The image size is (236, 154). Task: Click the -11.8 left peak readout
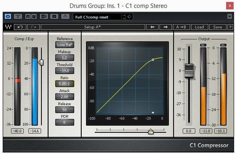206,131
